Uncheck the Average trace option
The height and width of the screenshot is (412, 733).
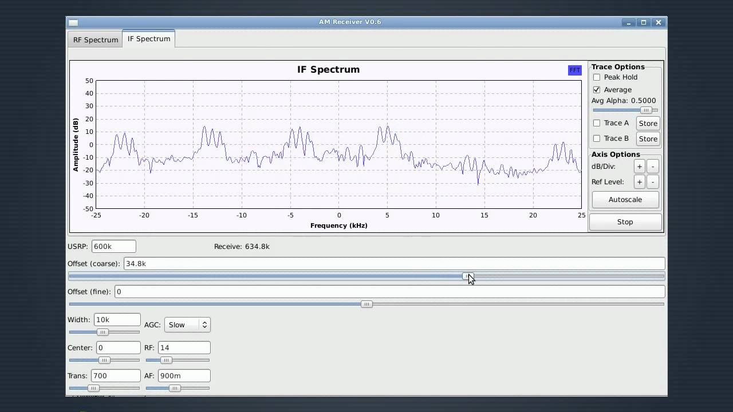tap(597, 90)
